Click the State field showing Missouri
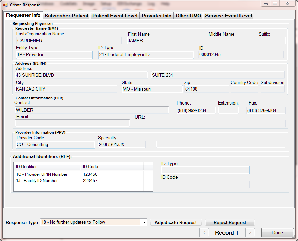The image size is (298, 241). 152,89
